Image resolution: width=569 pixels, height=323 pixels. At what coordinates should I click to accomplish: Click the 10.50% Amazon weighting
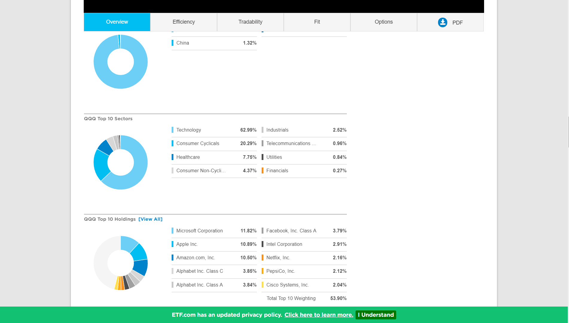(248, 258)
